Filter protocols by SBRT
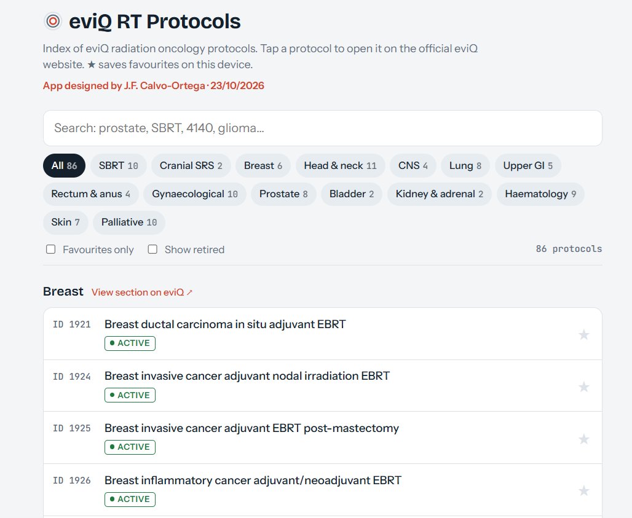 [x=119, y=165]
